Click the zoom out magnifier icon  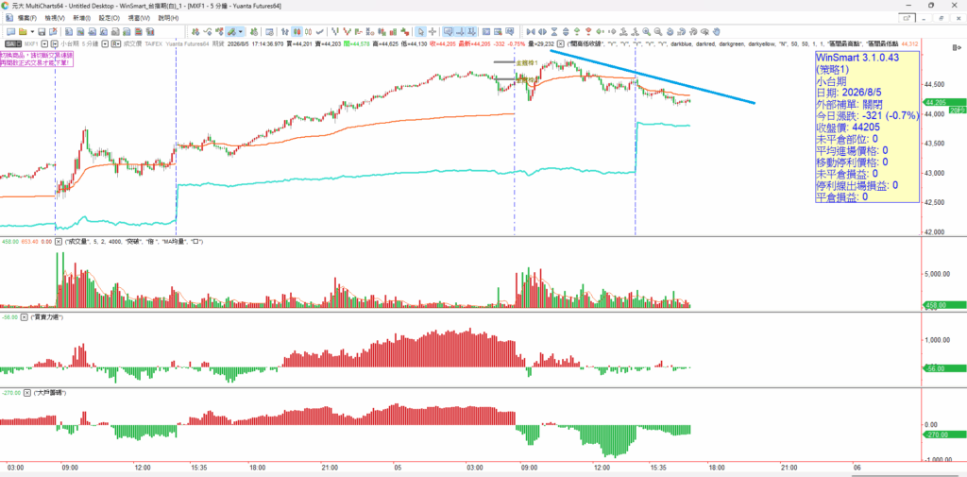pos(657,31)
